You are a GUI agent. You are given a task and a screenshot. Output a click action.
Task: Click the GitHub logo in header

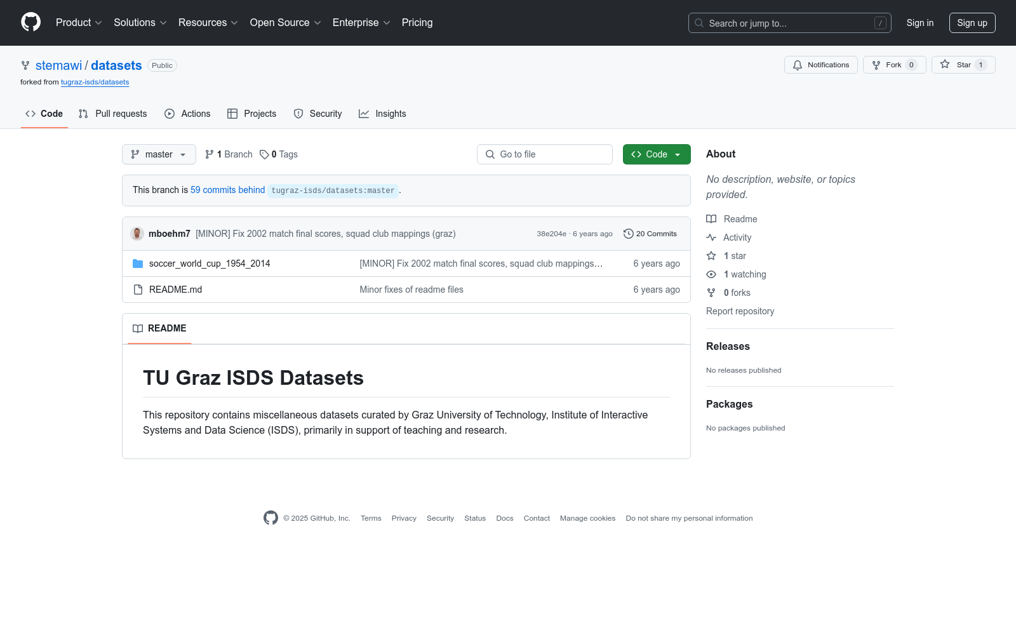click(30, 22)
